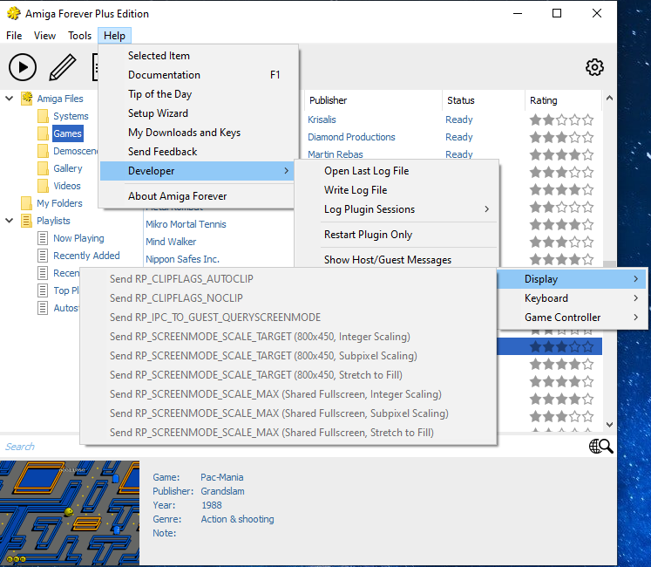The image size is (651, 567).
Task: Open About Amiga Forever
Action: coord(199,196)
